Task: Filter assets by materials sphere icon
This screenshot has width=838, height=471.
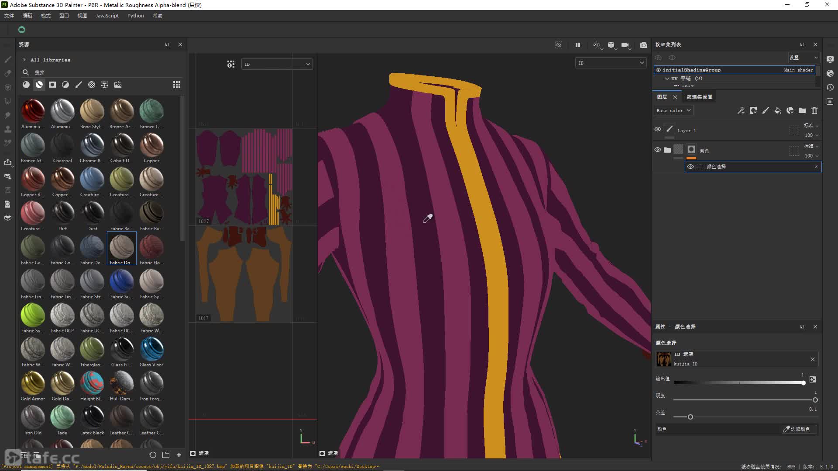Action: (26, 85)
